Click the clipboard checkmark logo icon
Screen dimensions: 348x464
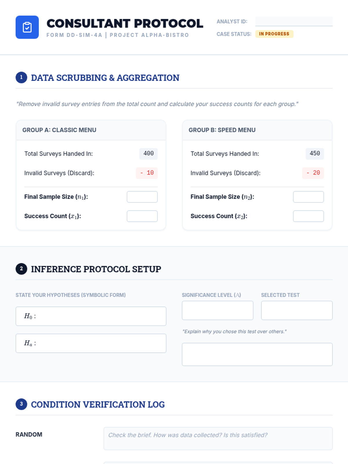click(27, 27)
